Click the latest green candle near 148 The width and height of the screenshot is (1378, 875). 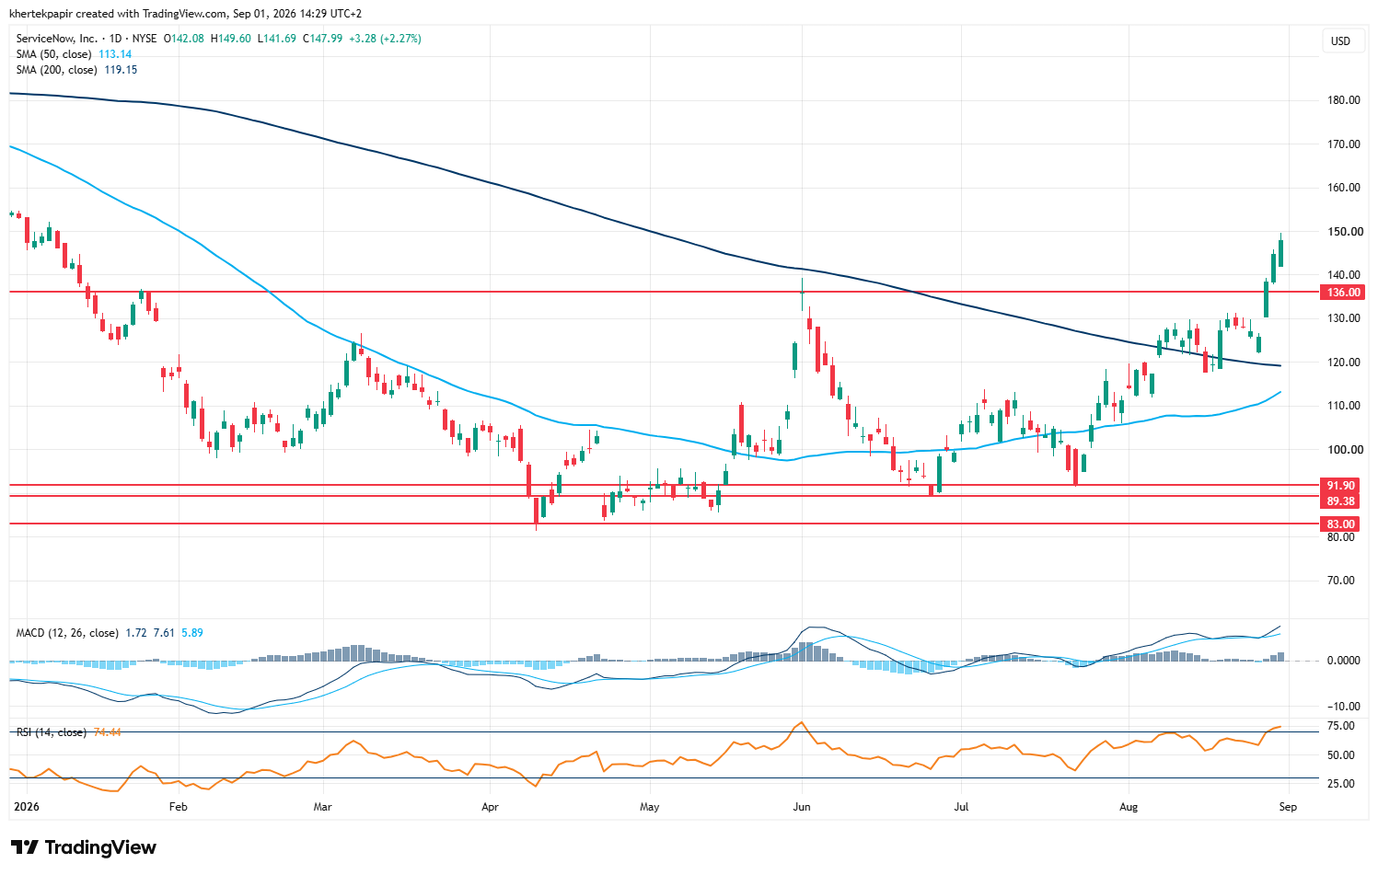(1280, 253)
